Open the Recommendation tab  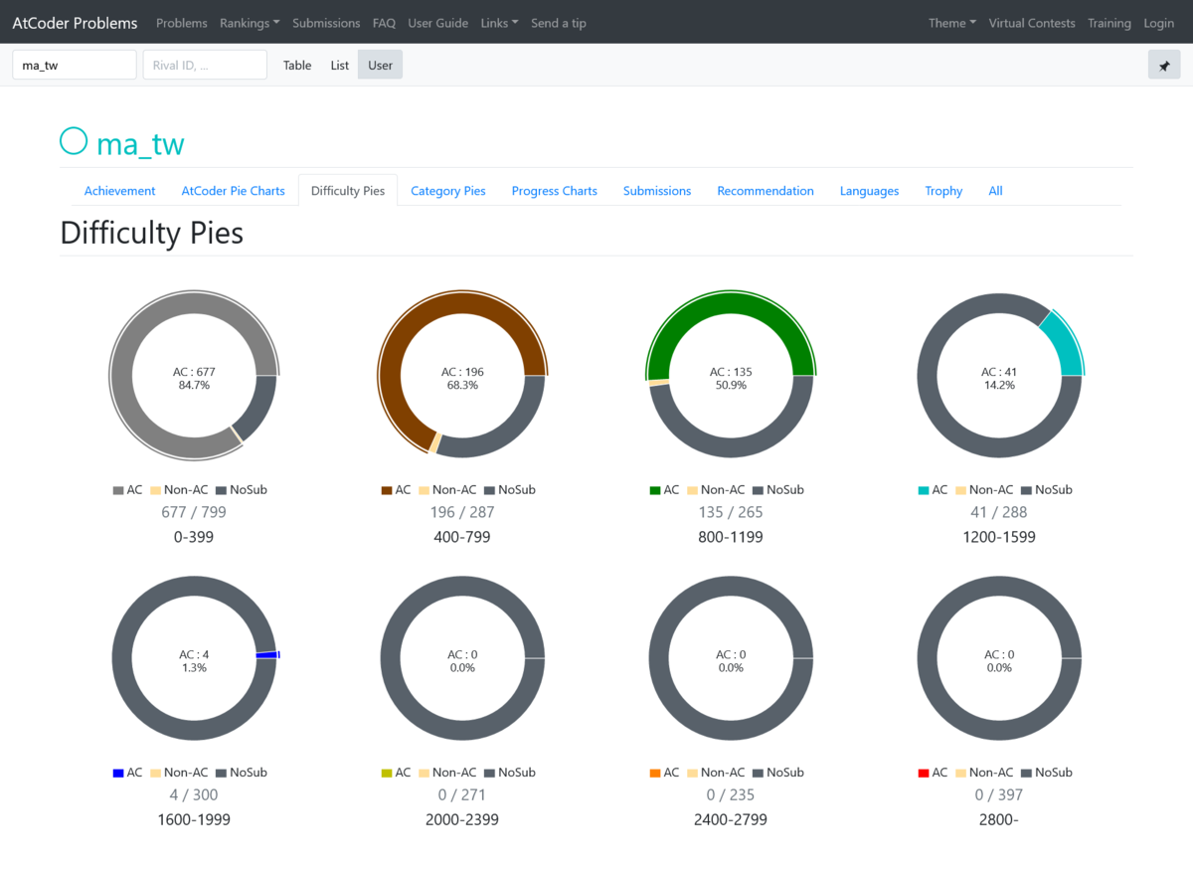(x=766, y=191)
